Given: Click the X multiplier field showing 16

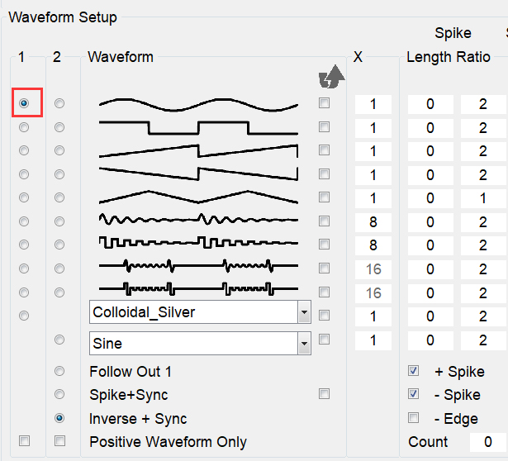Looking at the screenshot, I should 373,268.
